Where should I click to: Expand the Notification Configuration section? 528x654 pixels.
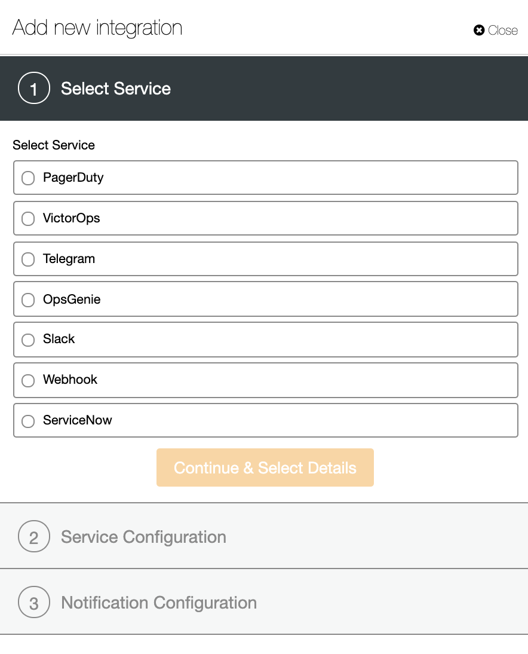[x=264, y=602]
